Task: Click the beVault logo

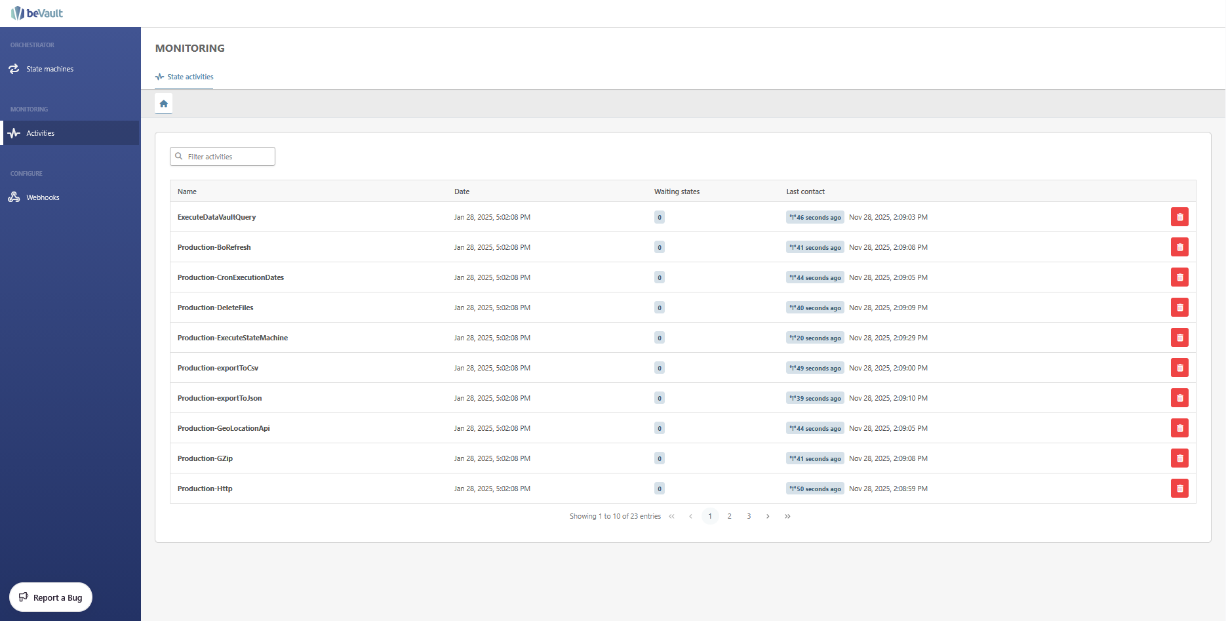Action: tap(37, 13)
